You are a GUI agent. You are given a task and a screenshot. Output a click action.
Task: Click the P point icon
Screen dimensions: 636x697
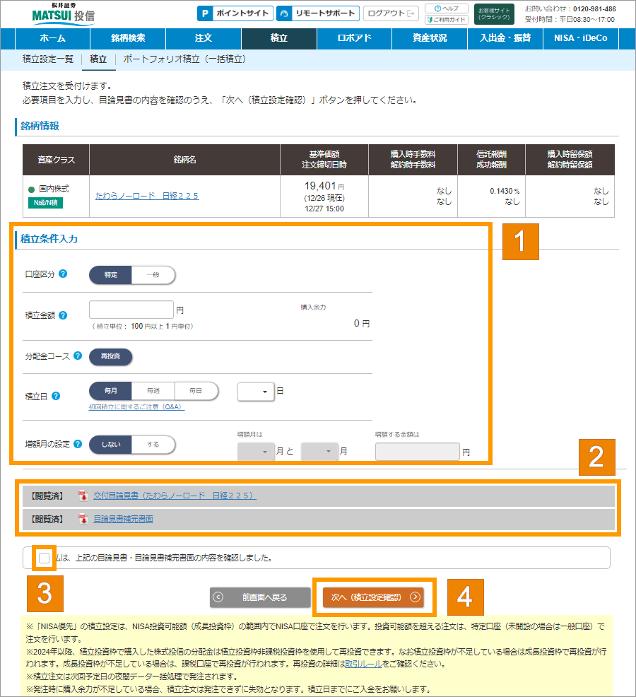pyautogui.click(x=205, y=13)
